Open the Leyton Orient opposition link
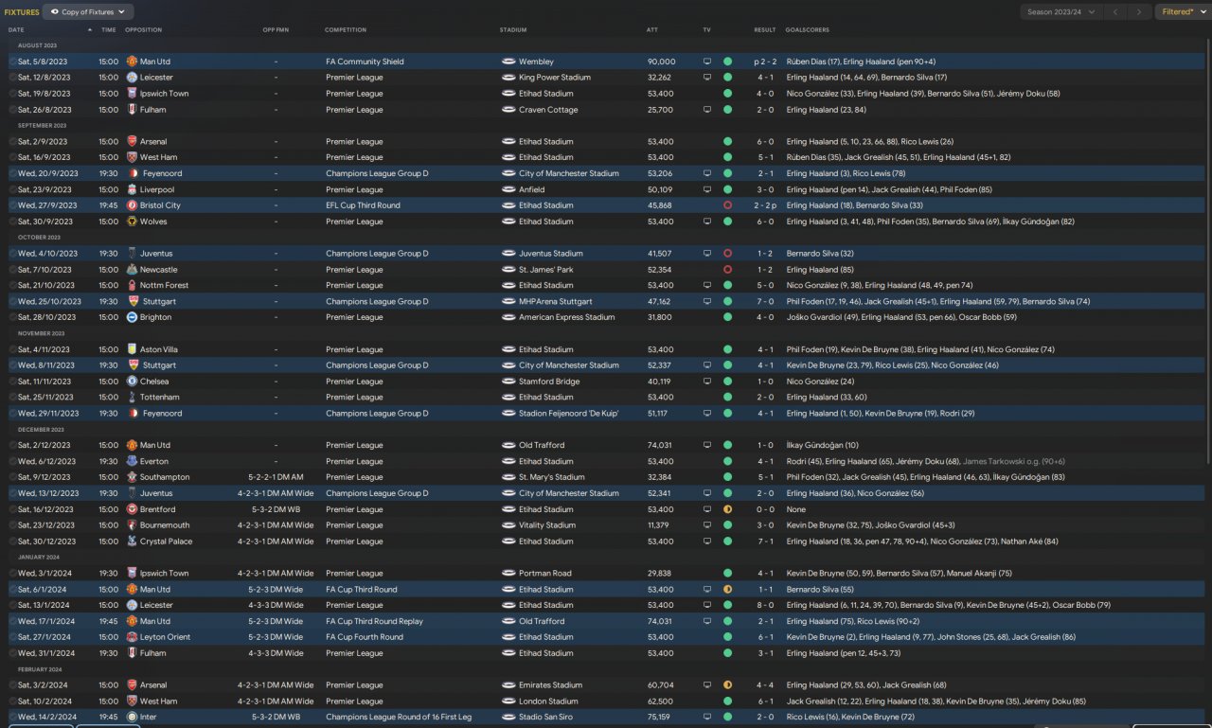This screenshot has width=1212, height=728. (165, 637)
